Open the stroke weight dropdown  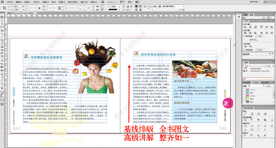(x=119, y=7)
